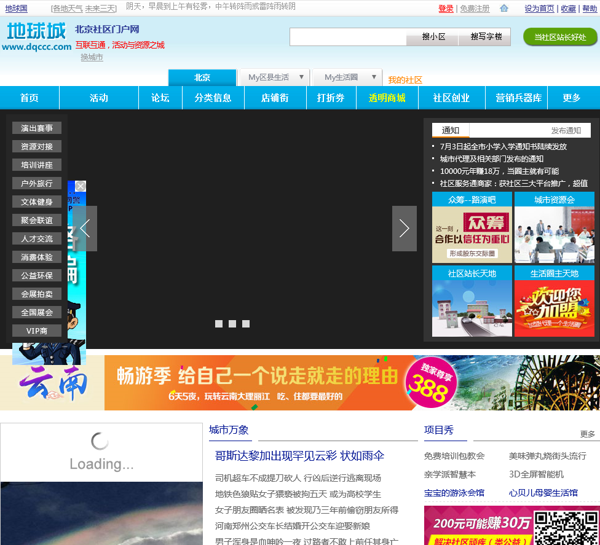Click the home icon in top bar
Viewport: 600px width, 545px height.
504,8
